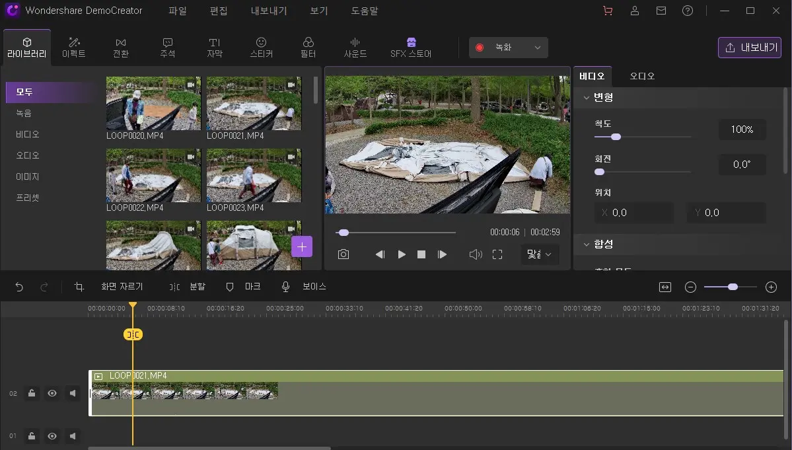
Task: Open the 자막 captions panel
Action: point(215,48)
